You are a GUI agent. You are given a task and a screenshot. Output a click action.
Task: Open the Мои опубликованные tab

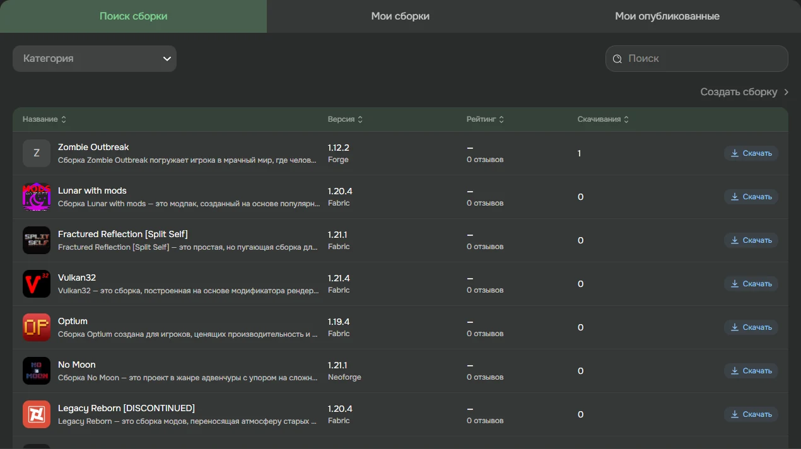pos(667,16)
